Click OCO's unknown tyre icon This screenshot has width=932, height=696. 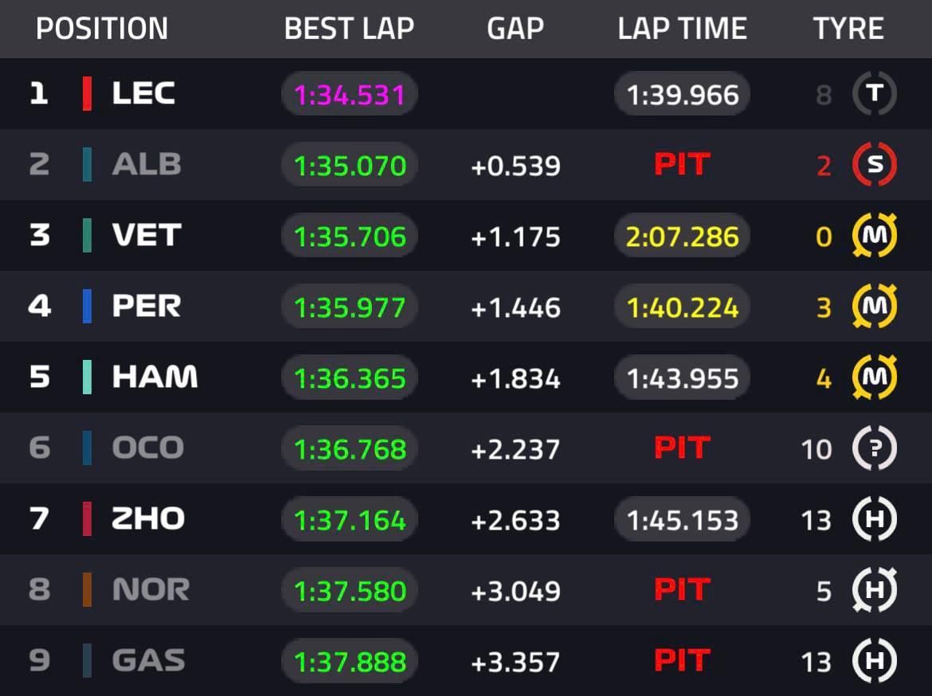pyautogui.click(x=875, y=448)
